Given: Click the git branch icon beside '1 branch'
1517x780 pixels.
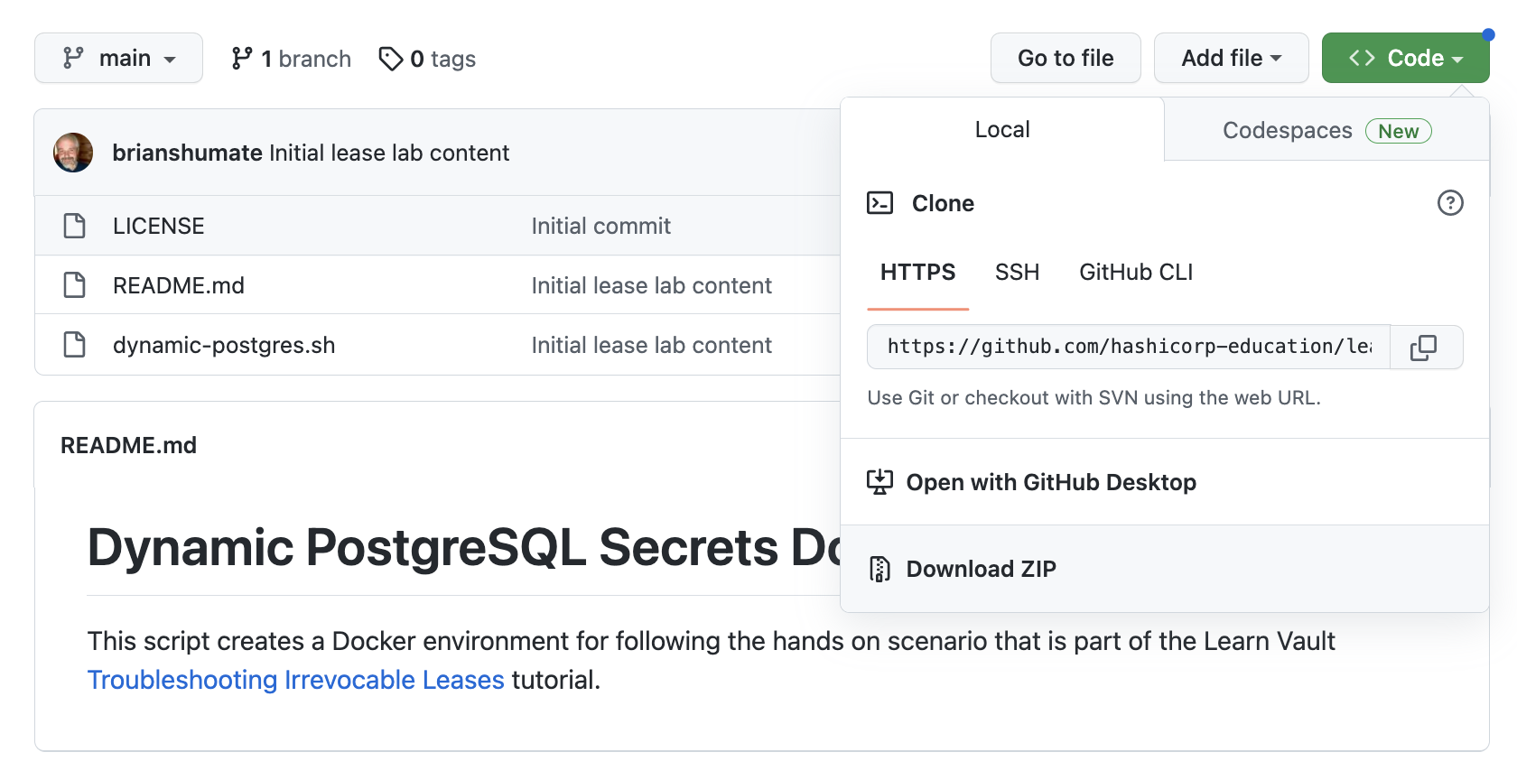Looking at the screenshot, I should (x=241, y=59).
